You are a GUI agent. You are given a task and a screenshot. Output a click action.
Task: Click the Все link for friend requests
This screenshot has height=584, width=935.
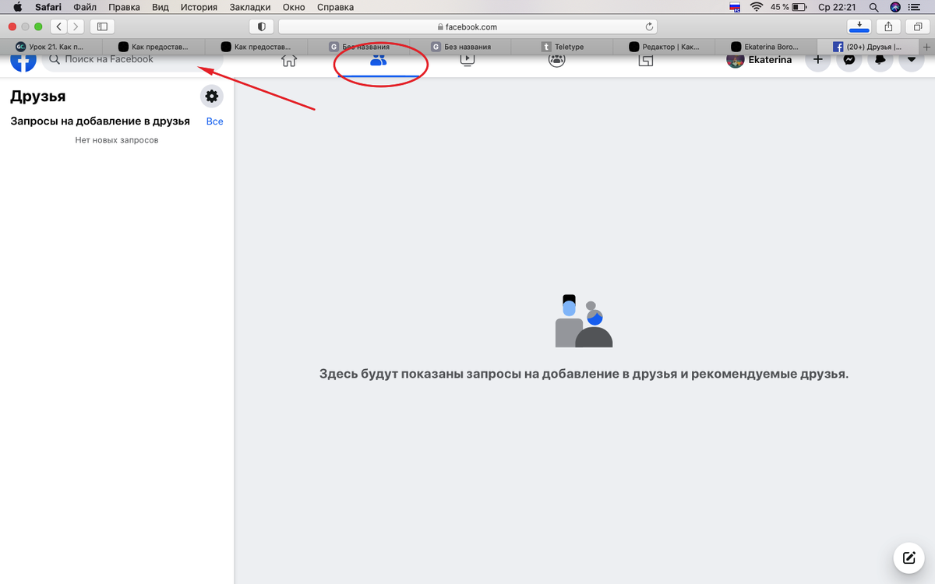(214, 121)
